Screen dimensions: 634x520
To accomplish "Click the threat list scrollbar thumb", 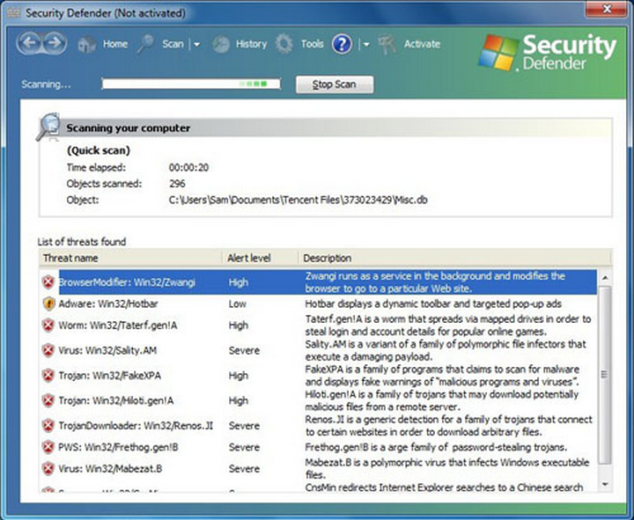I will tap(605, 375).
